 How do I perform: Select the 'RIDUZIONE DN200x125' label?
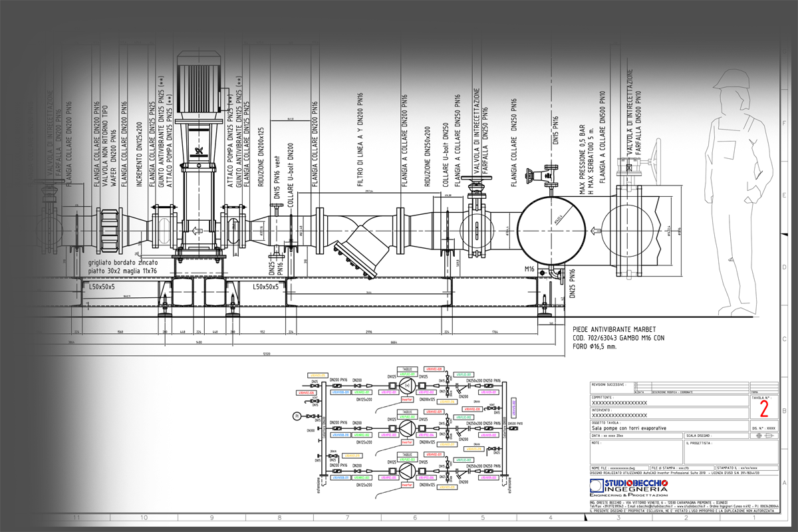point(261,158)
